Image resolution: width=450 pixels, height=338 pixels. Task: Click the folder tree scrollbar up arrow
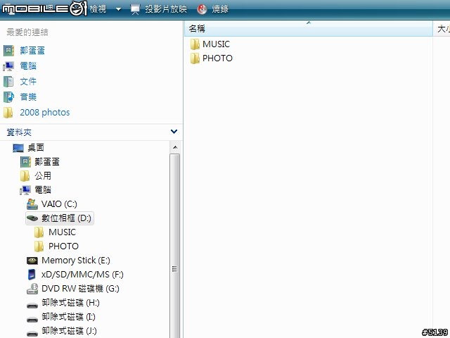click(x=175, y=147)
